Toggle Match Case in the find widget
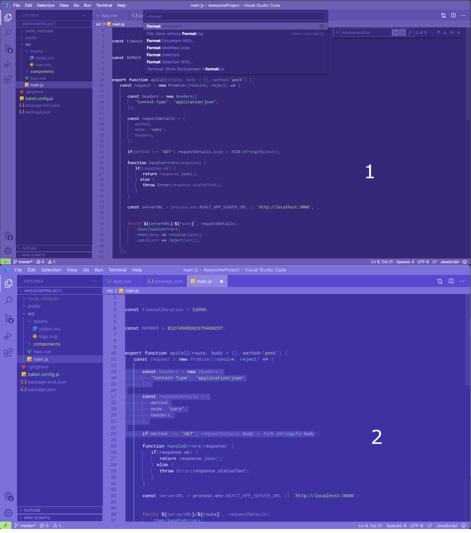 click(x=395, y=33)
